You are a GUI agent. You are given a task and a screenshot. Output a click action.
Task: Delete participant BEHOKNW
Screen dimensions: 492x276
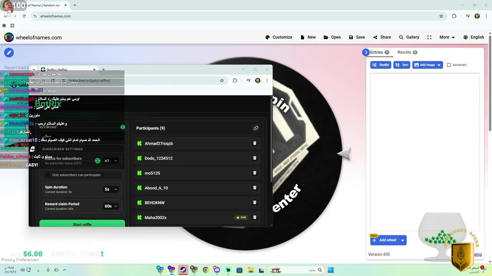254,202
